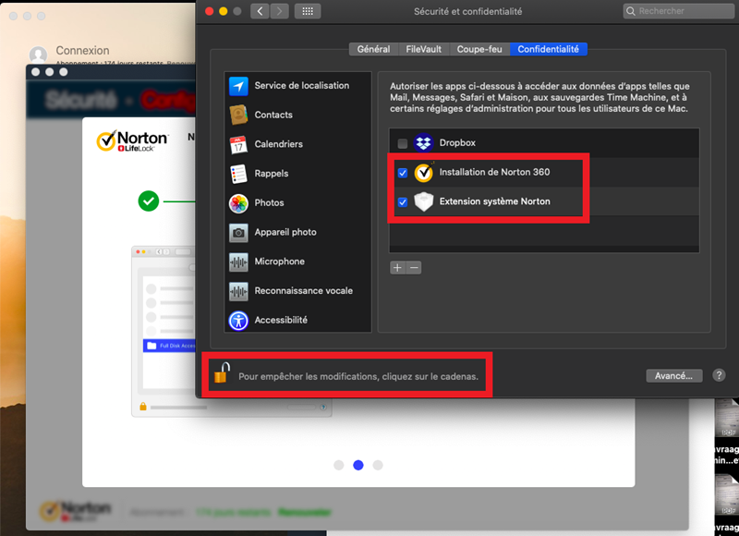Click the Rechercher search field
This screenshot has width=739, height=536.
[679, 11]
